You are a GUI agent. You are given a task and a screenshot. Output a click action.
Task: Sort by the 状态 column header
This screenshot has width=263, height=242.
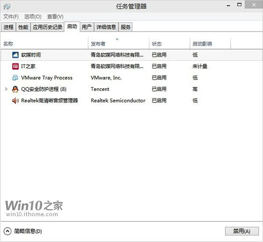coord(170,44)
